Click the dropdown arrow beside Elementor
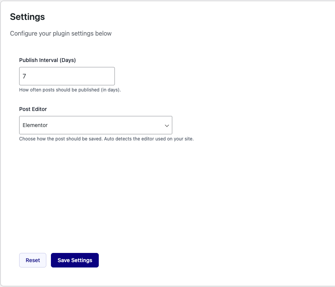Image resolution: width=335 pixels, height=287 pixels. click(167, 125)
